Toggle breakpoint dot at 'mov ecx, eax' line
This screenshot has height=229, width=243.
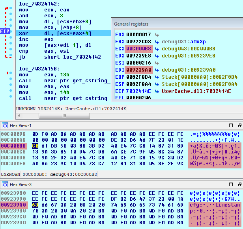11,8
